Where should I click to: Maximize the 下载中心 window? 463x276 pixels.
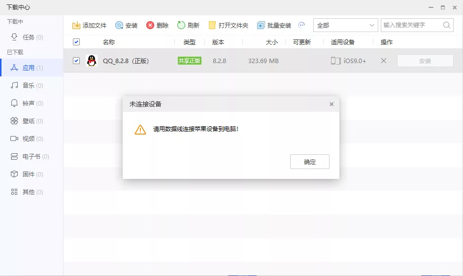point(443,7)
